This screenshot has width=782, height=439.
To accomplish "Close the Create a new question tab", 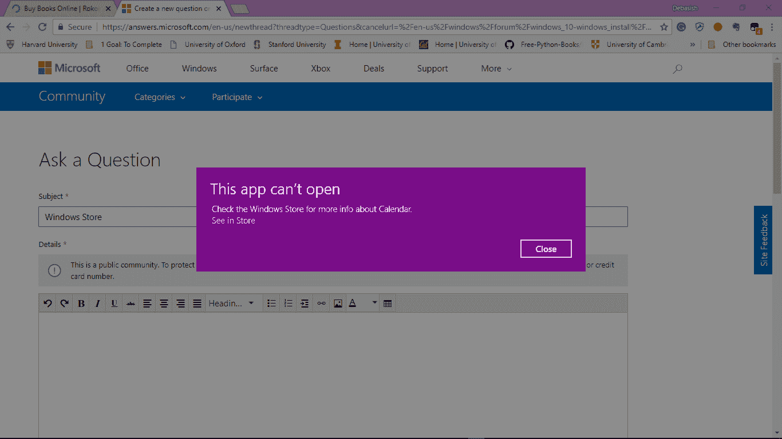I will 218,9.
